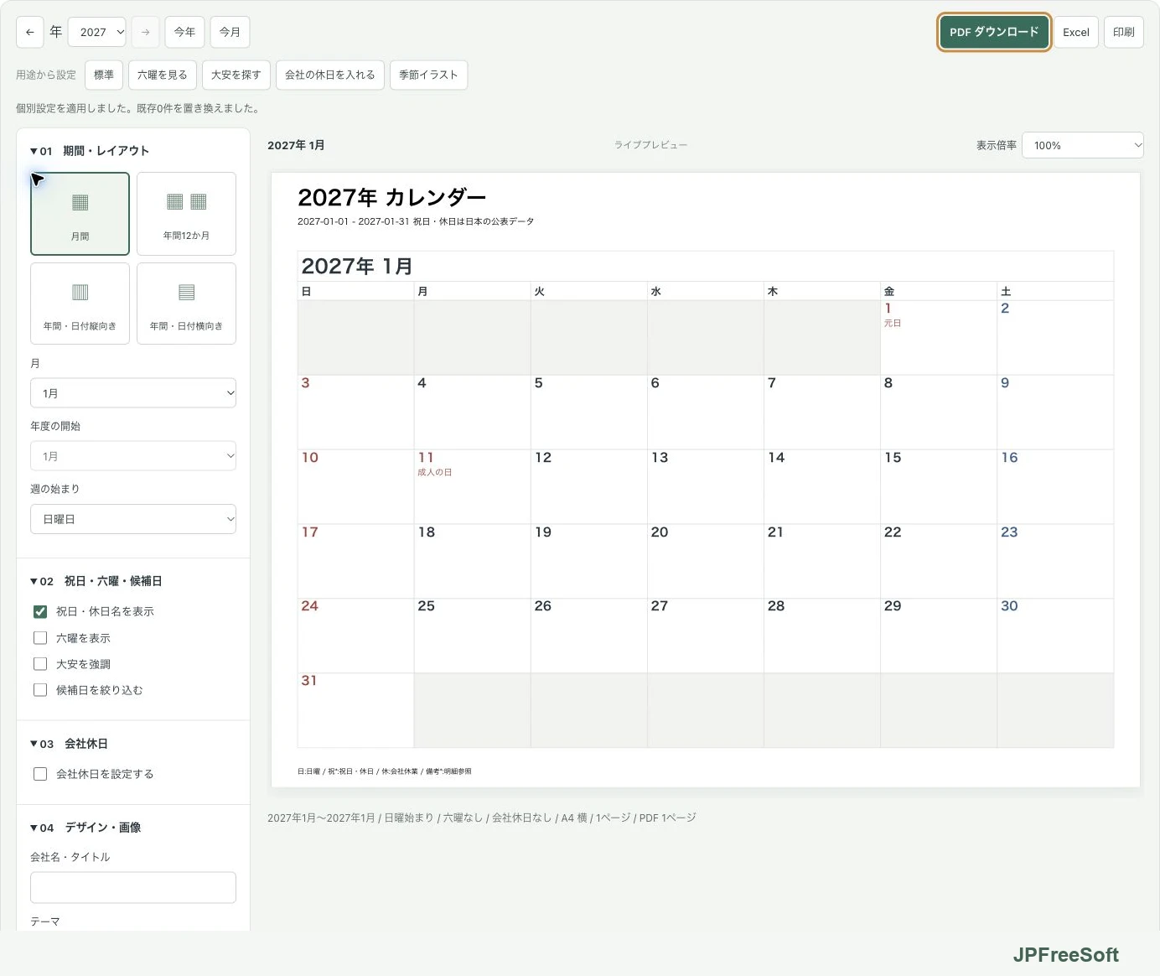Collapse the 03 会社休日 section
The width and height of the screenshot is (1160, 976).
[x=69, y=744]
